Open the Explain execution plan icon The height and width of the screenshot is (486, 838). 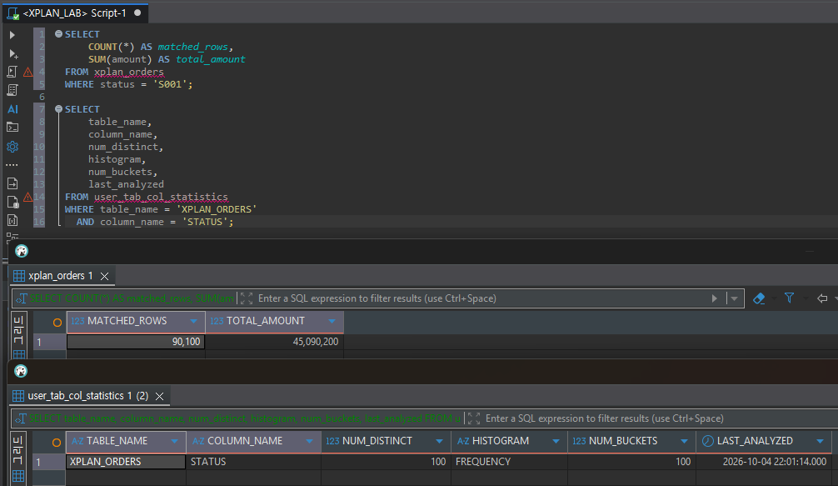[12, 90]
